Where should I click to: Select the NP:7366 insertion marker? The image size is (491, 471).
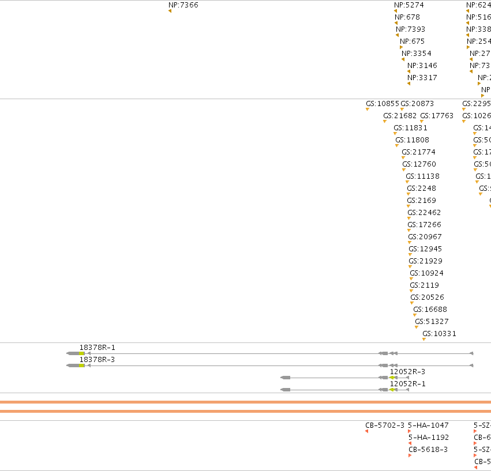(170, 11)
